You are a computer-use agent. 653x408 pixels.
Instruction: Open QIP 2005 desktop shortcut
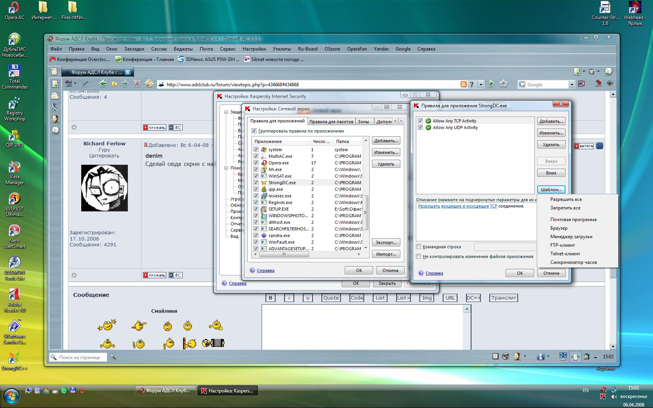(14, 138)
